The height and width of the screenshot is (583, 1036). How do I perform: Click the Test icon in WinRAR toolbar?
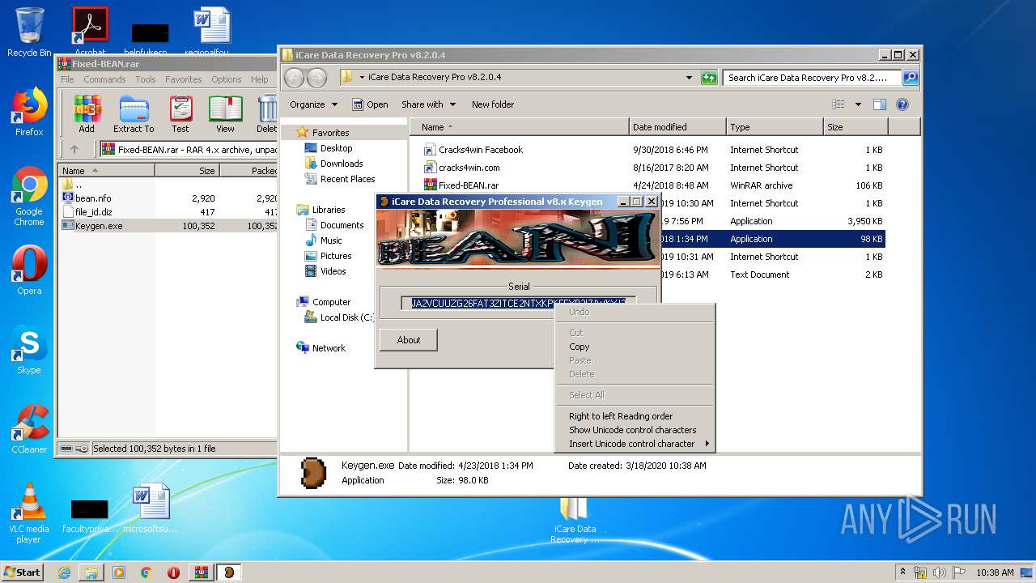pyautogui.click(x=180, y=114)
